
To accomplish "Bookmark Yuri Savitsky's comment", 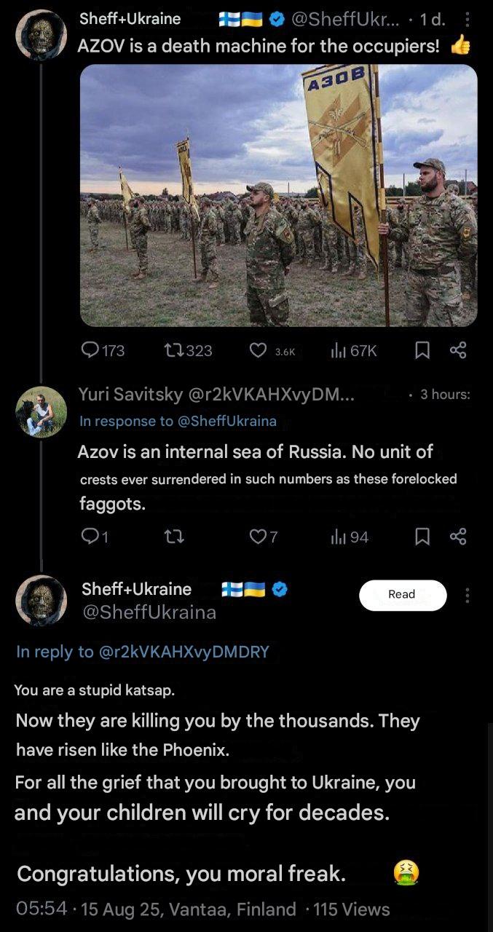I will point(422,537).
